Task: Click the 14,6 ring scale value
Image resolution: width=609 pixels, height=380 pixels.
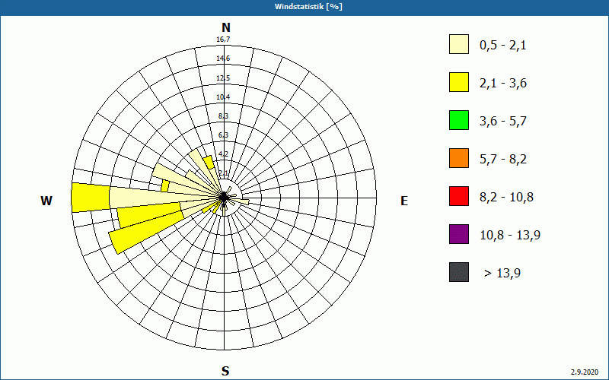Action: pyautogui.click(x=223, y=59)
